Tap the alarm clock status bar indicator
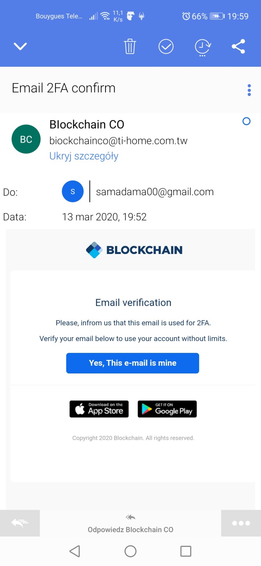261x566 pixels. (186, 16)
